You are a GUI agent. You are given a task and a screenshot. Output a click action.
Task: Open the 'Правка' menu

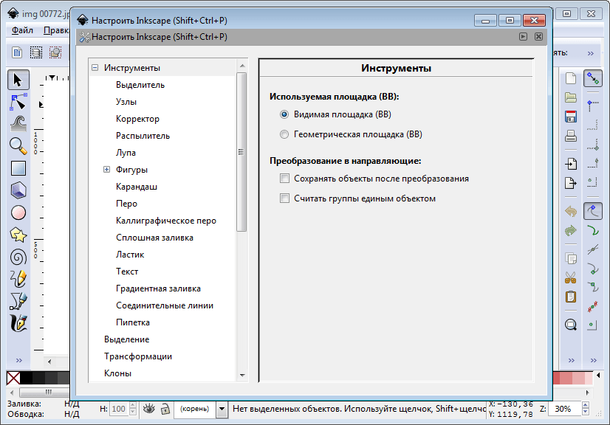[56, 30]
